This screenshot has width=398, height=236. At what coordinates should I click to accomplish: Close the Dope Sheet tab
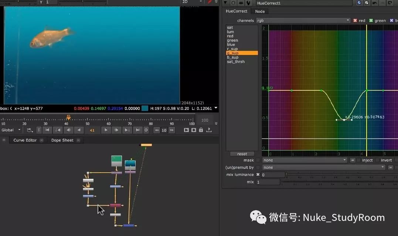[x=78, y=140]
